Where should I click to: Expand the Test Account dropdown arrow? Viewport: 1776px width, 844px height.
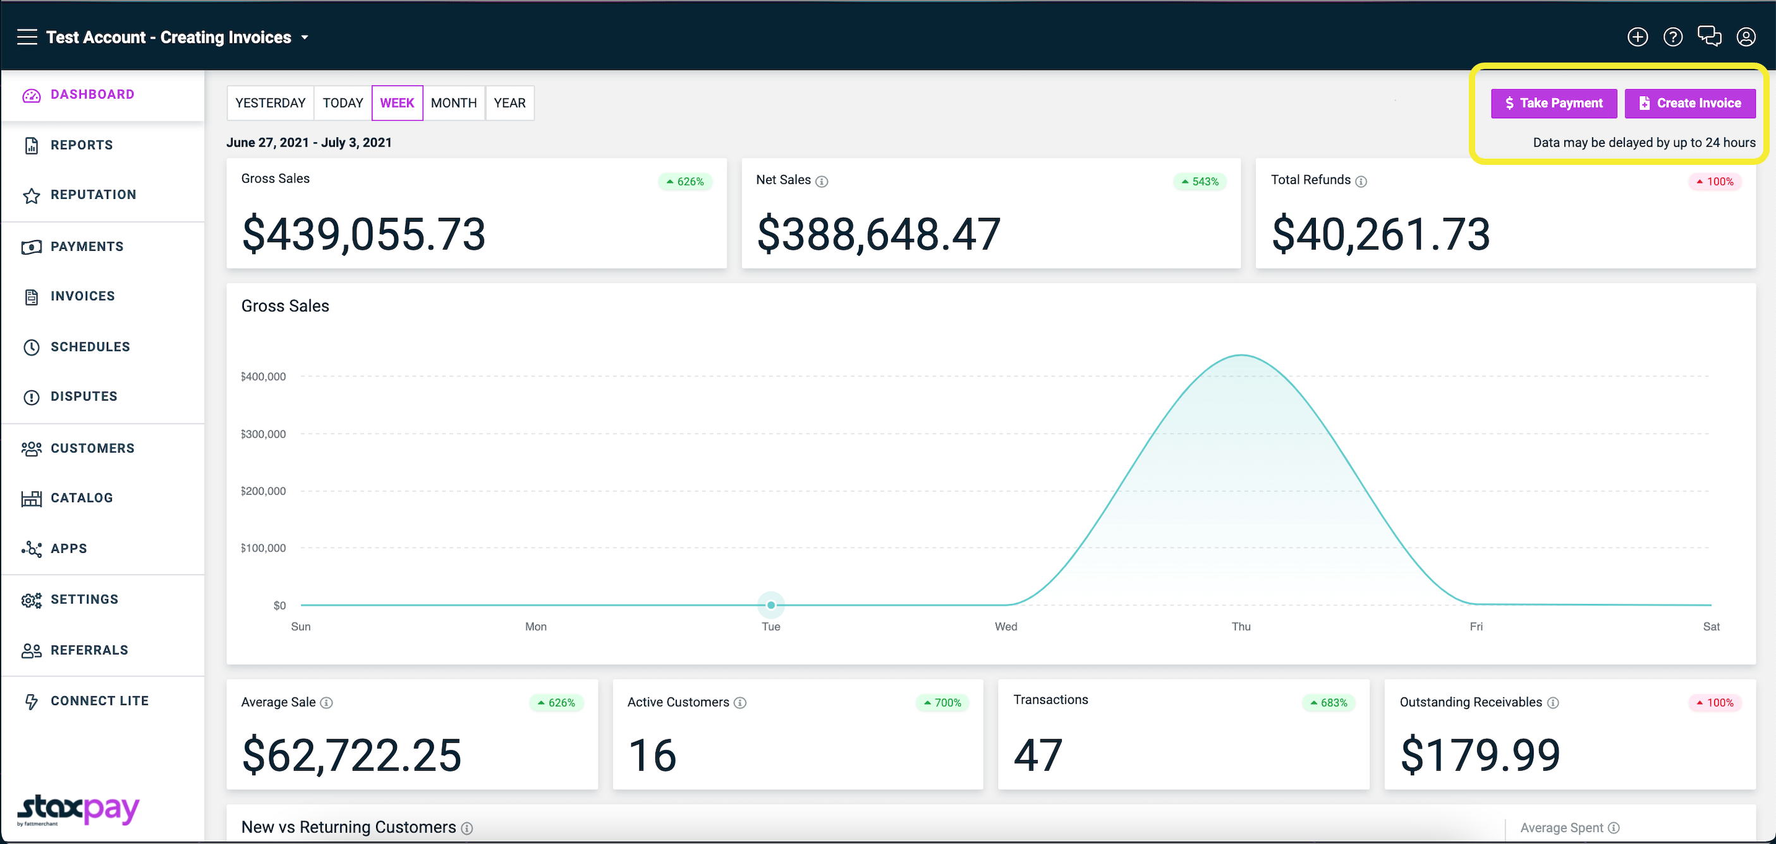click(x=305, y=38)
